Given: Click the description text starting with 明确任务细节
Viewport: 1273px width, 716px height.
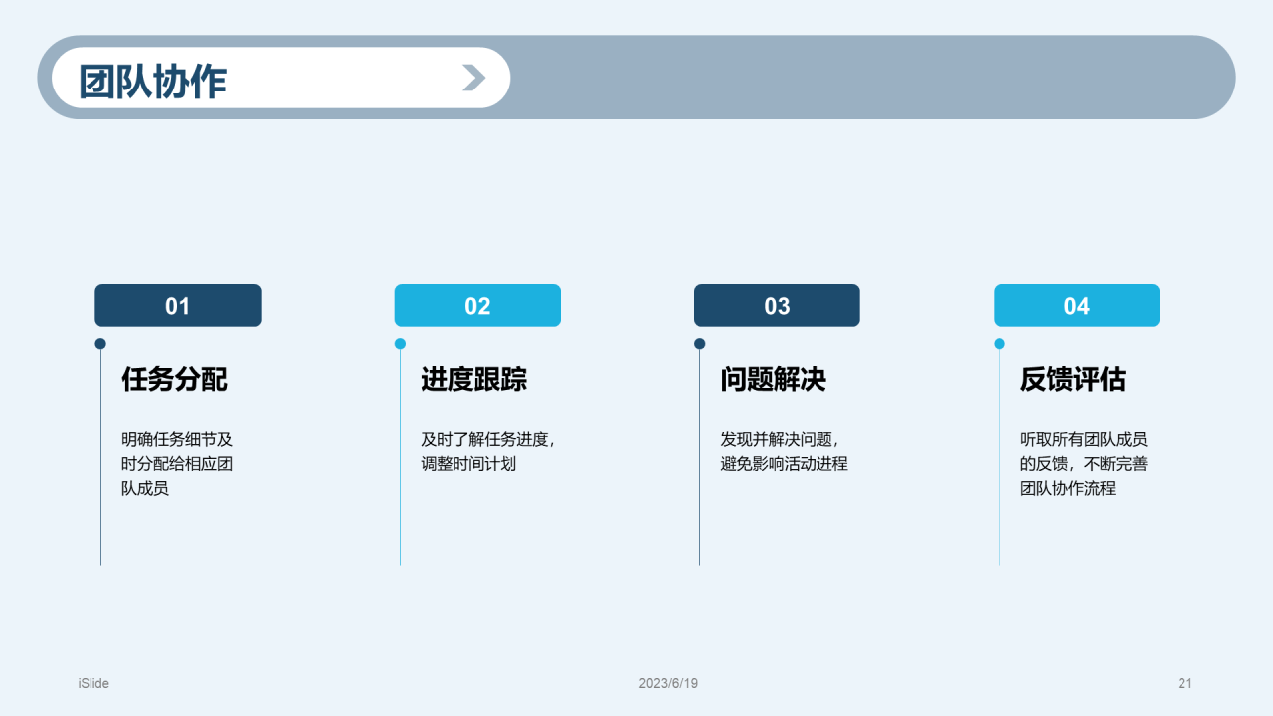Looking at the screenshot, I should pos(177,463).
